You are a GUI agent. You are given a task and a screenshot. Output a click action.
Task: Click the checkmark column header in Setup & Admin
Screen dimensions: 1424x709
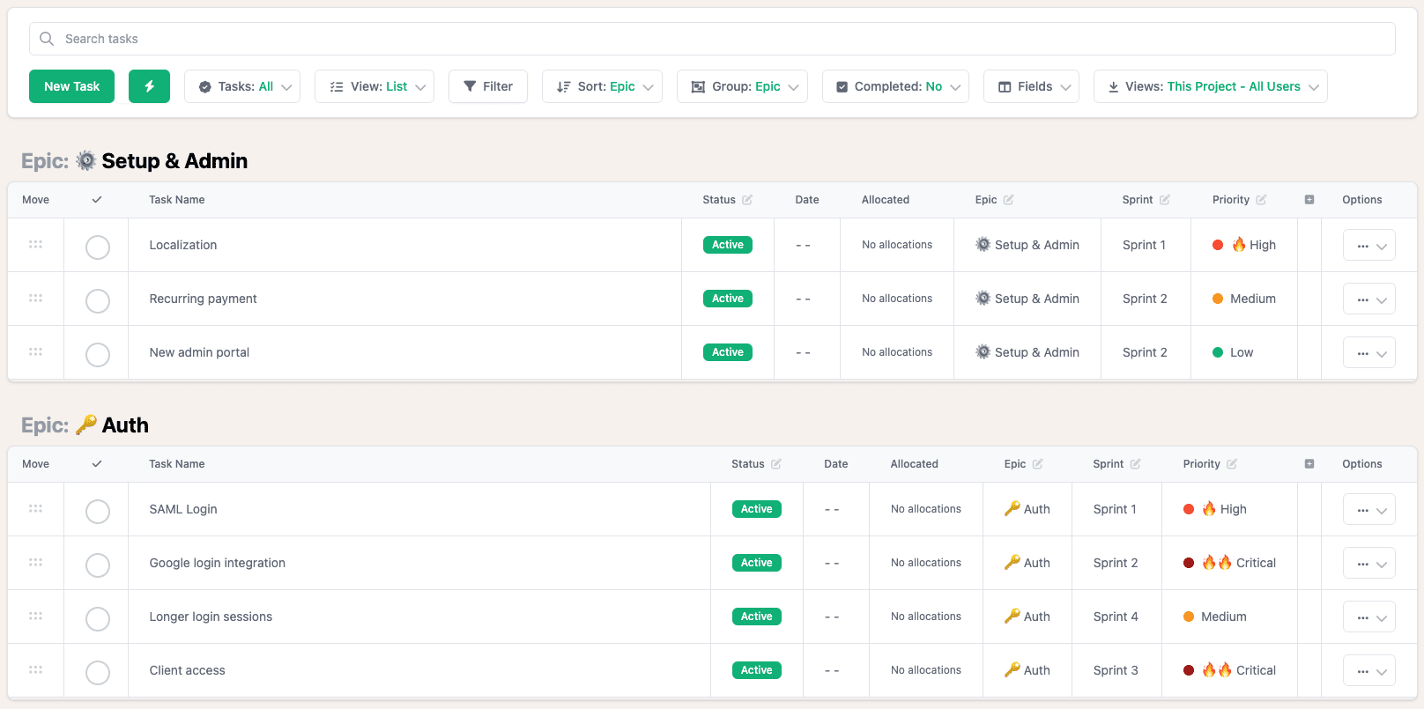click(x=97, y=200)
